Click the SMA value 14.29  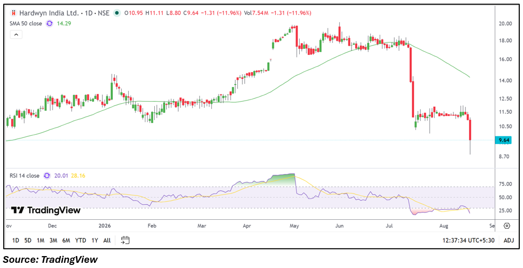[65, 23]
